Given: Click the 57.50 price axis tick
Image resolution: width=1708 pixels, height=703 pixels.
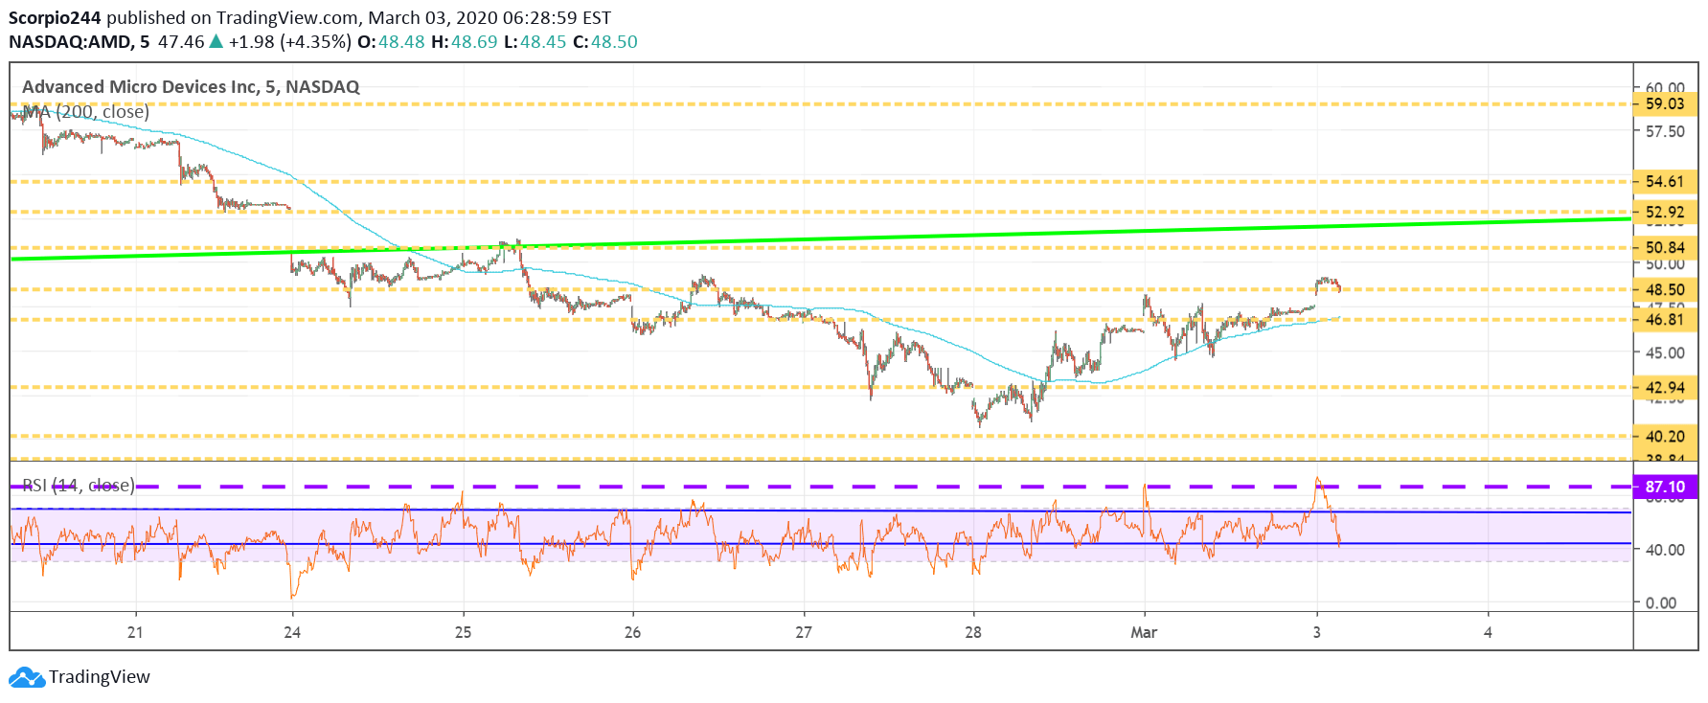Looking at the screenshot, I should tap(1665, 131).
